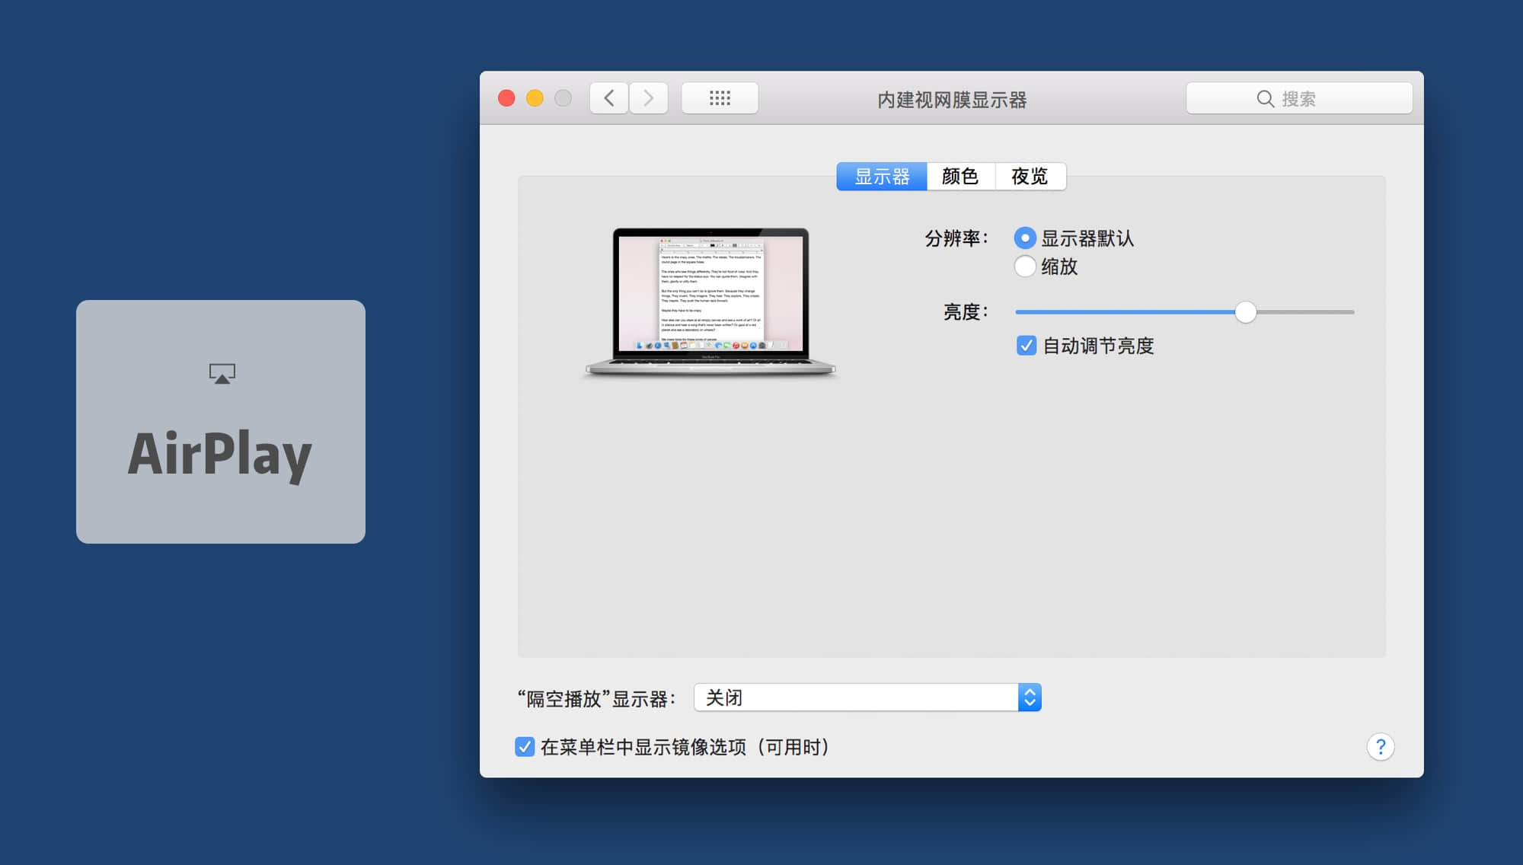Click the red close window button
The height and width of the screenshot is (865, 1523).
click(506, 98)
